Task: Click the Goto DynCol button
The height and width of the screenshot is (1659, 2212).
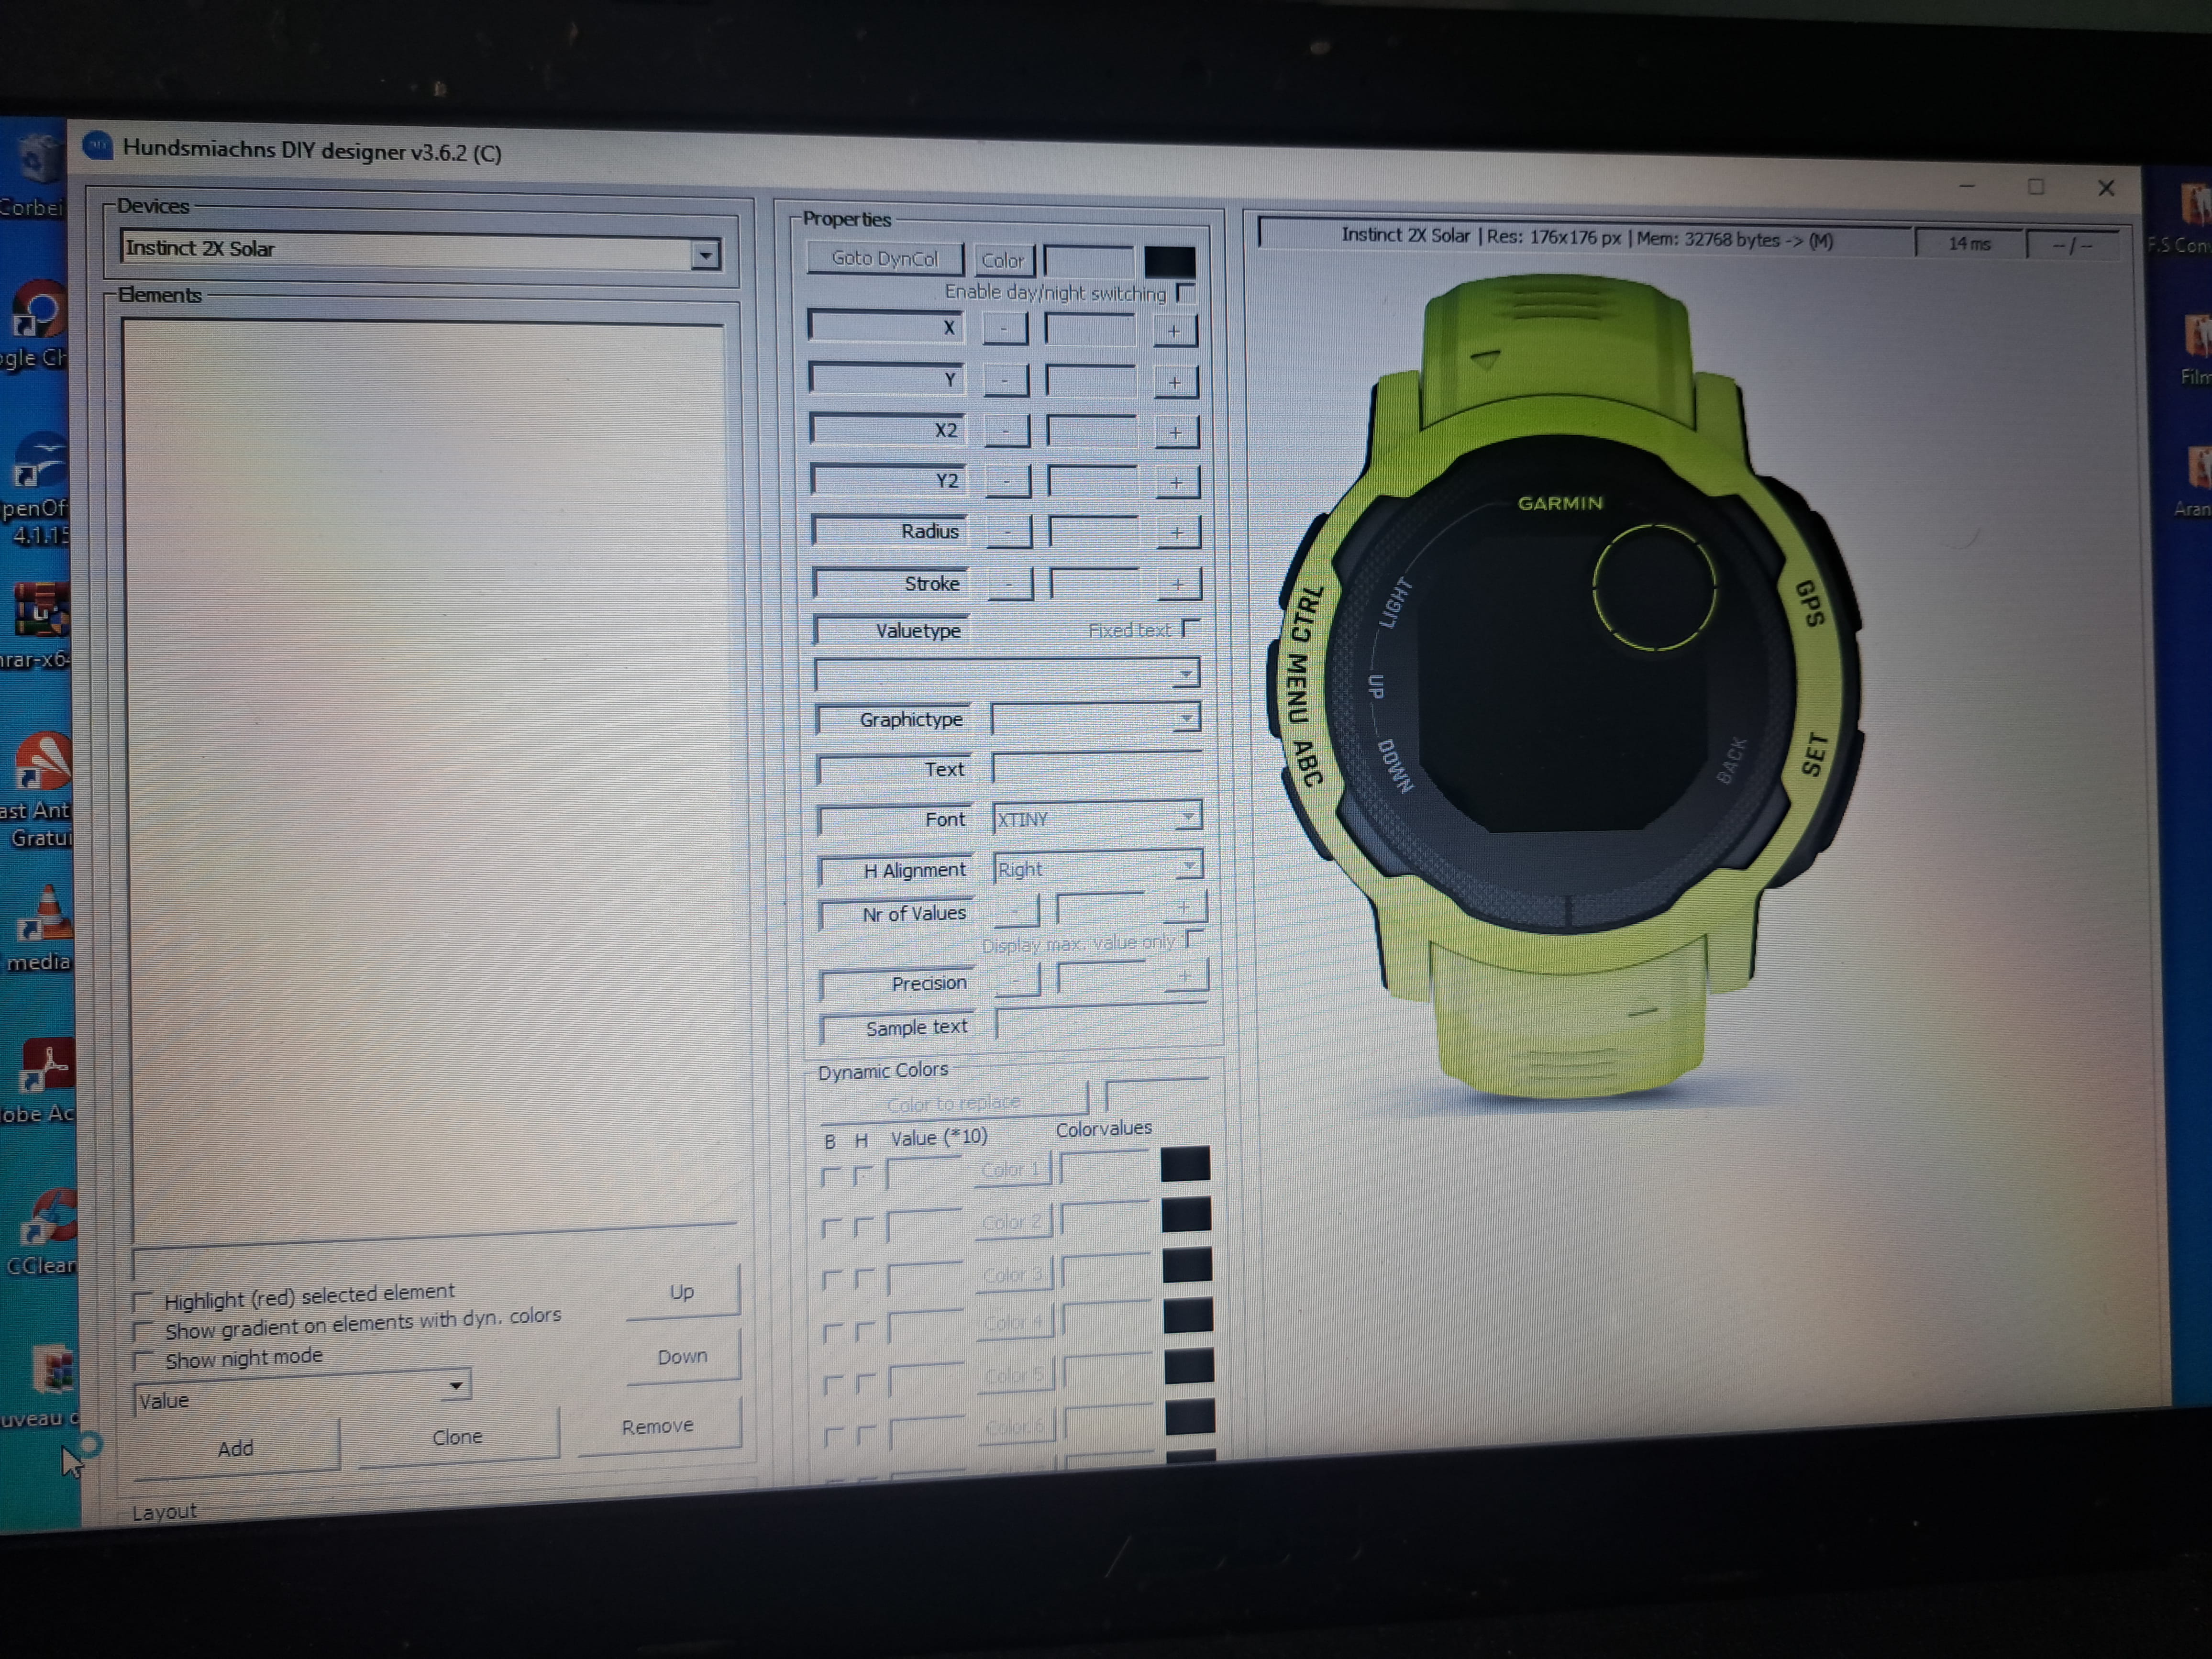Action: (x=885, y=259)
